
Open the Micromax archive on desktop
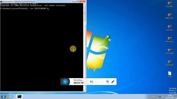(x=170, y=40)
